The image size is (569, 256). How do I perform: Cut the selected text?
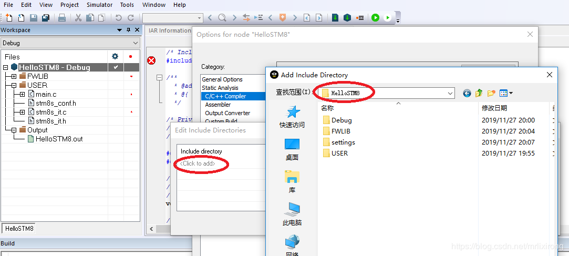coord(78,17)
